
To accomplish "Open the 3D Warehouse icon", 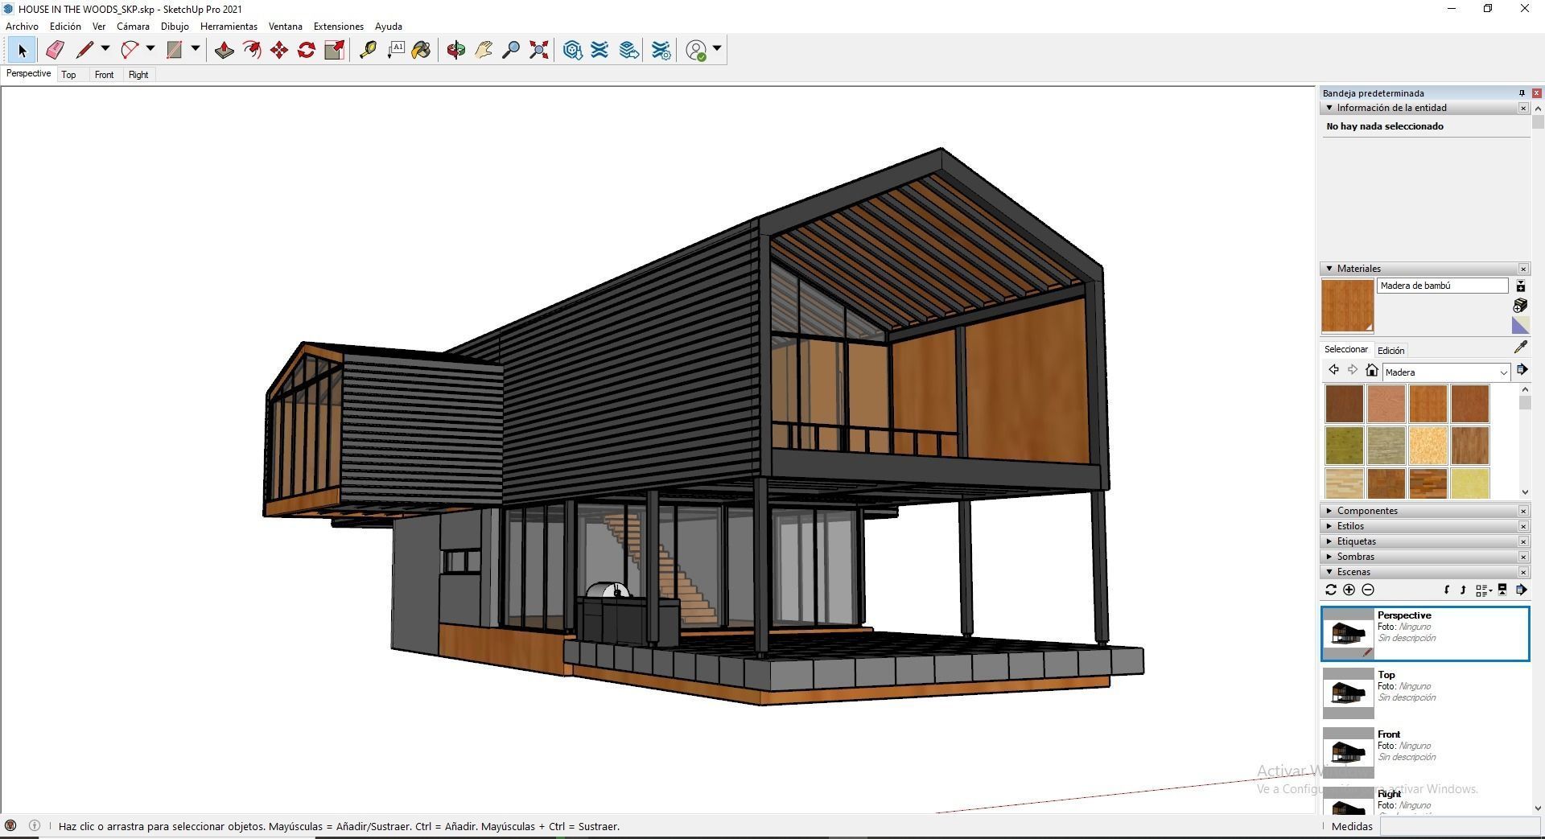I will point(572,50).
